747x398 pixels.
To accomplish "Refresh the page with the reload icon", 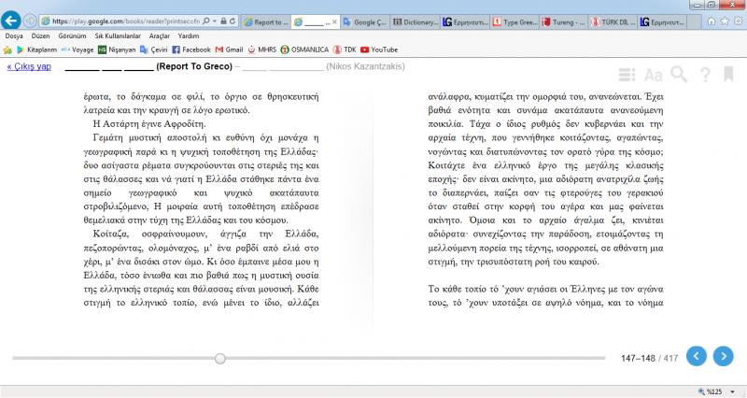I will [232, 21].
